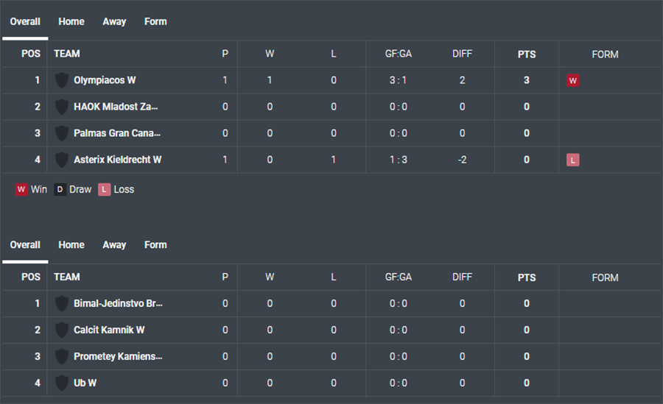
Task: Click the HAOK Mladost team shield icon
Action: point(62,107)
